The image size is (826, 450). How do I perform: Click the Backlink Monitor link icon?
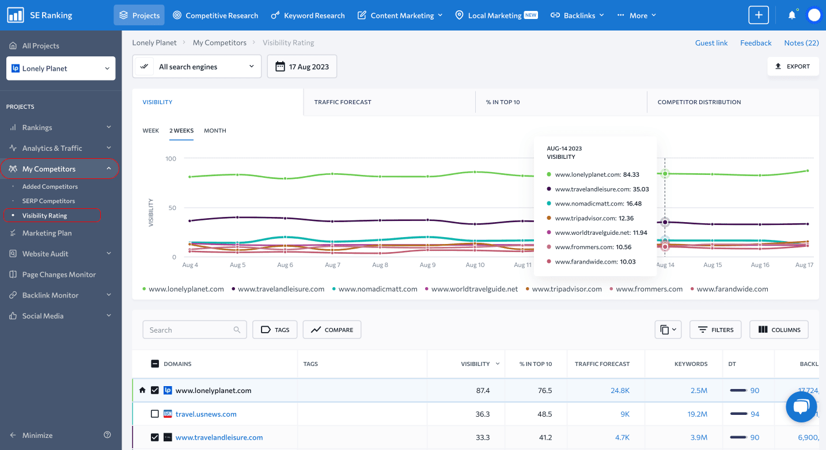(x=13, y=295)
